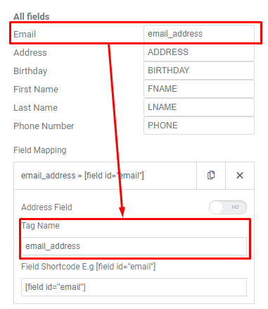Click the LNAME tag field
The width and height of the screenshot is (268, 309).
click(x=199, y=107)
